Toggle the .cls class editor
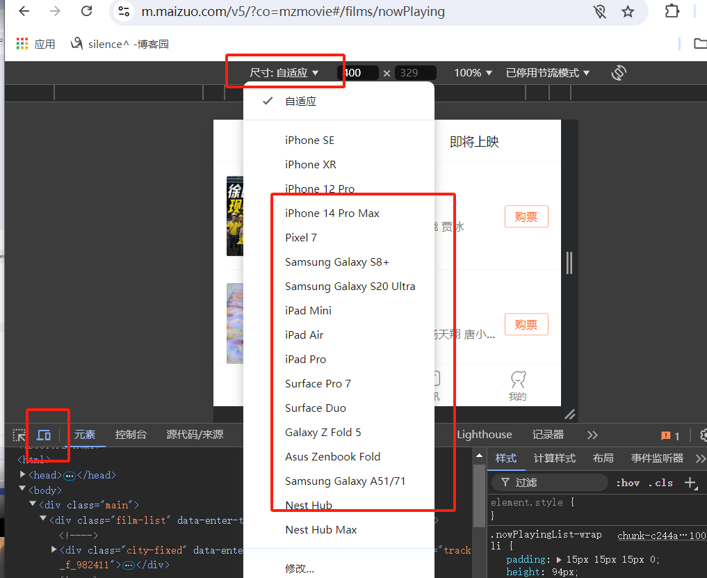 tap(660, 483)
